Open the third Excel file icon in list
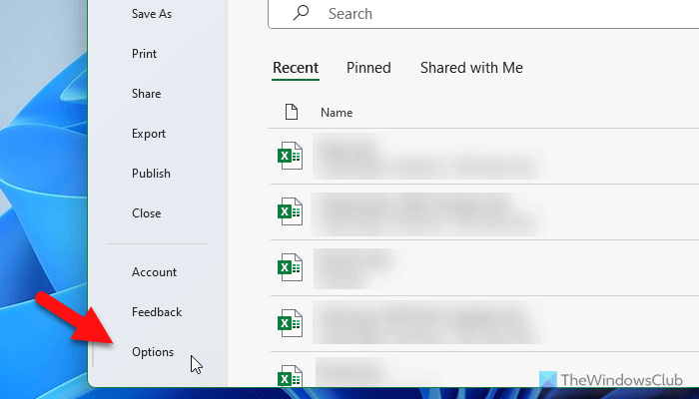This screenshot has height=399, width=699. click(290, 267)
